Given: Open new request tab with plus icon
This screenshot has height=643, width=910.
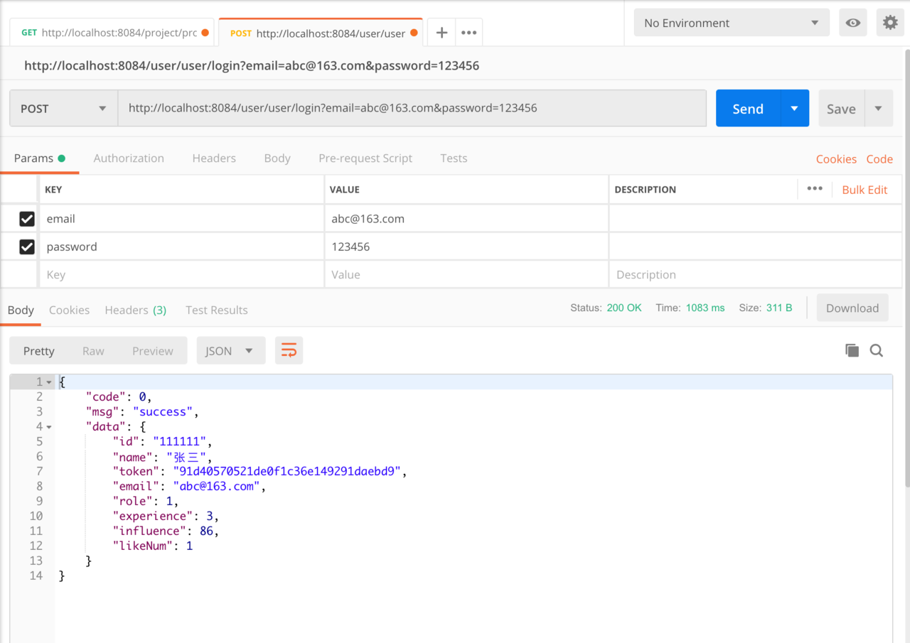Looking at the screenshot, I should click(441, 33).
